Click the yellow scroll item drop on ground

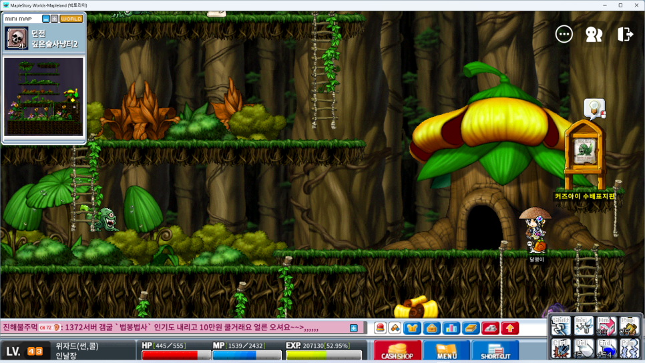(416, 307)
